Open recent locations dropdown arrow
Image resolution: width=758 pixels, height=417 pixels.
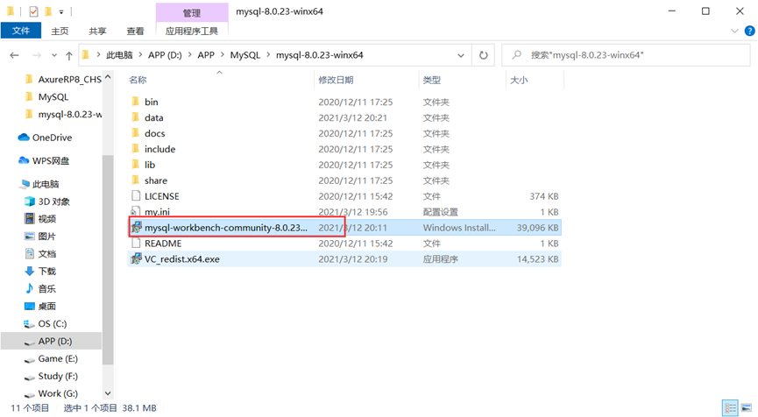[x=54, y=55]
